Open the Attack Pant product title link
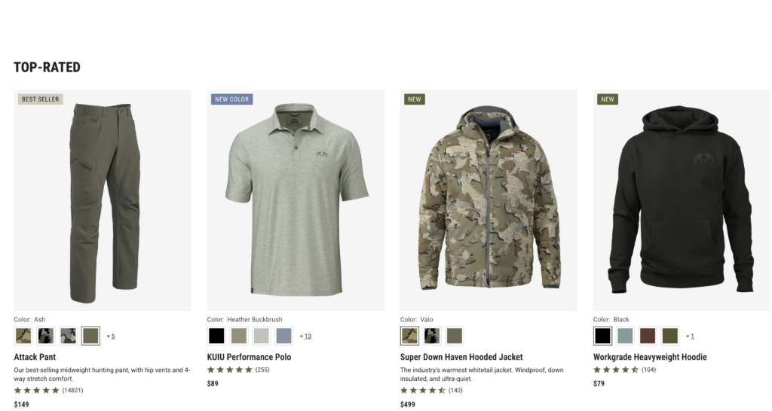The width and height of the screenshot is (772, 411). [35, 357]
